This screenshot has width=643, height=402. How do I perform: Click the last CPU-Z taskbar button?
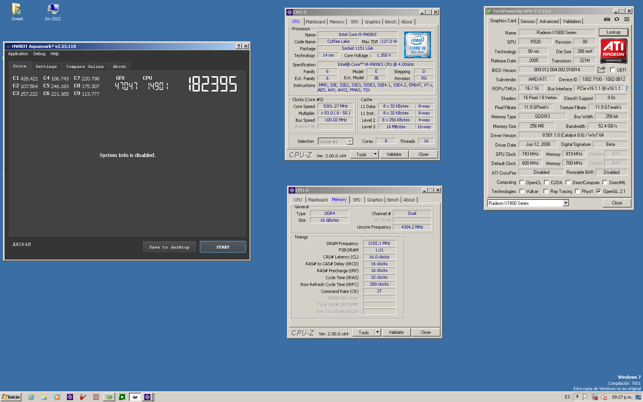148,397
